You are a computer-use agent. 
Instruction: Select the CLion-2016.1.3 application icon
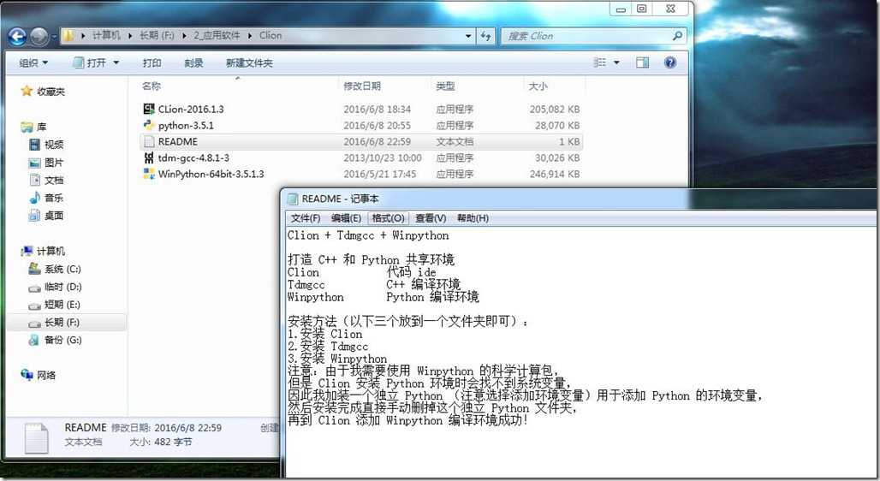coord(149,109)
